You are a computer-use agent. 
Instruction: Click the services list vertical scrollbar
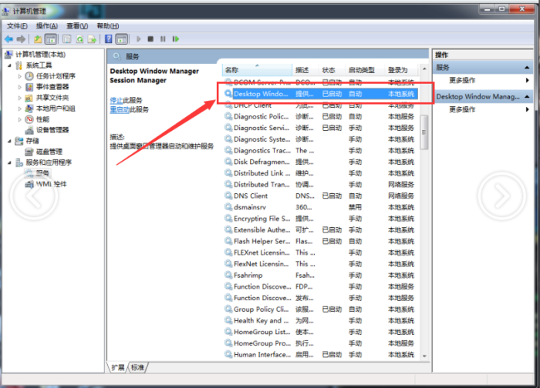pyautogui.click(x=424, y=231)
